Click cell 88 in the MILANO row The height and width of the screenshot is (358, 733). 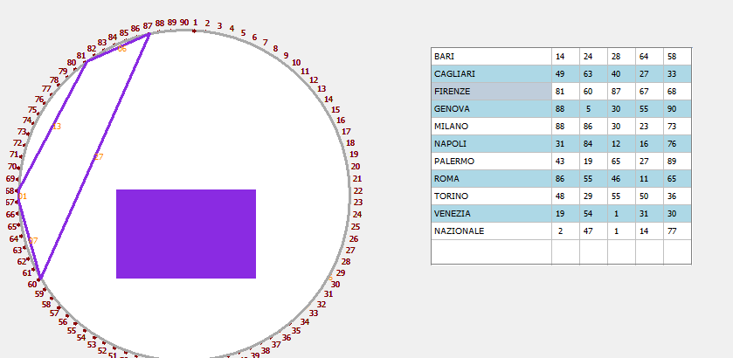pyautogui.click(x=565, y=127)
